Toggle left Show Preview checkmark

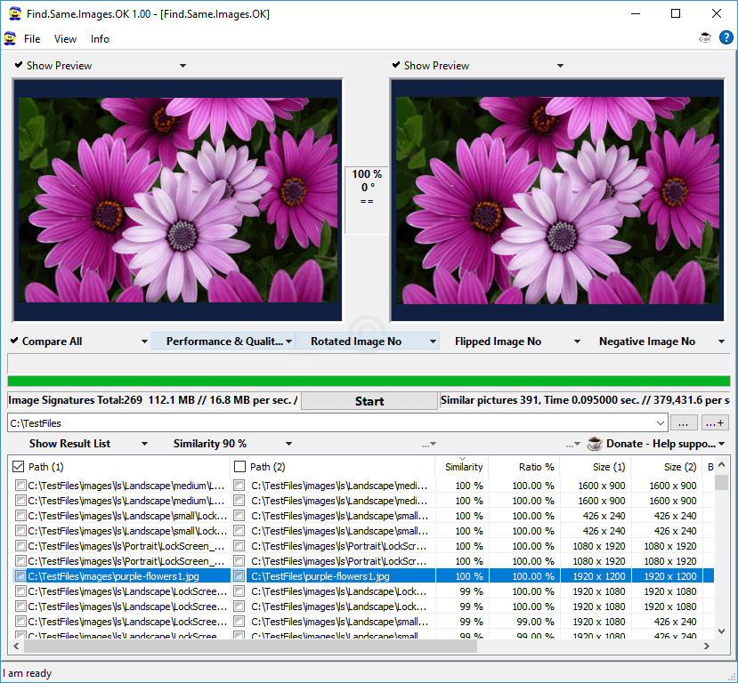coord(20,65)
